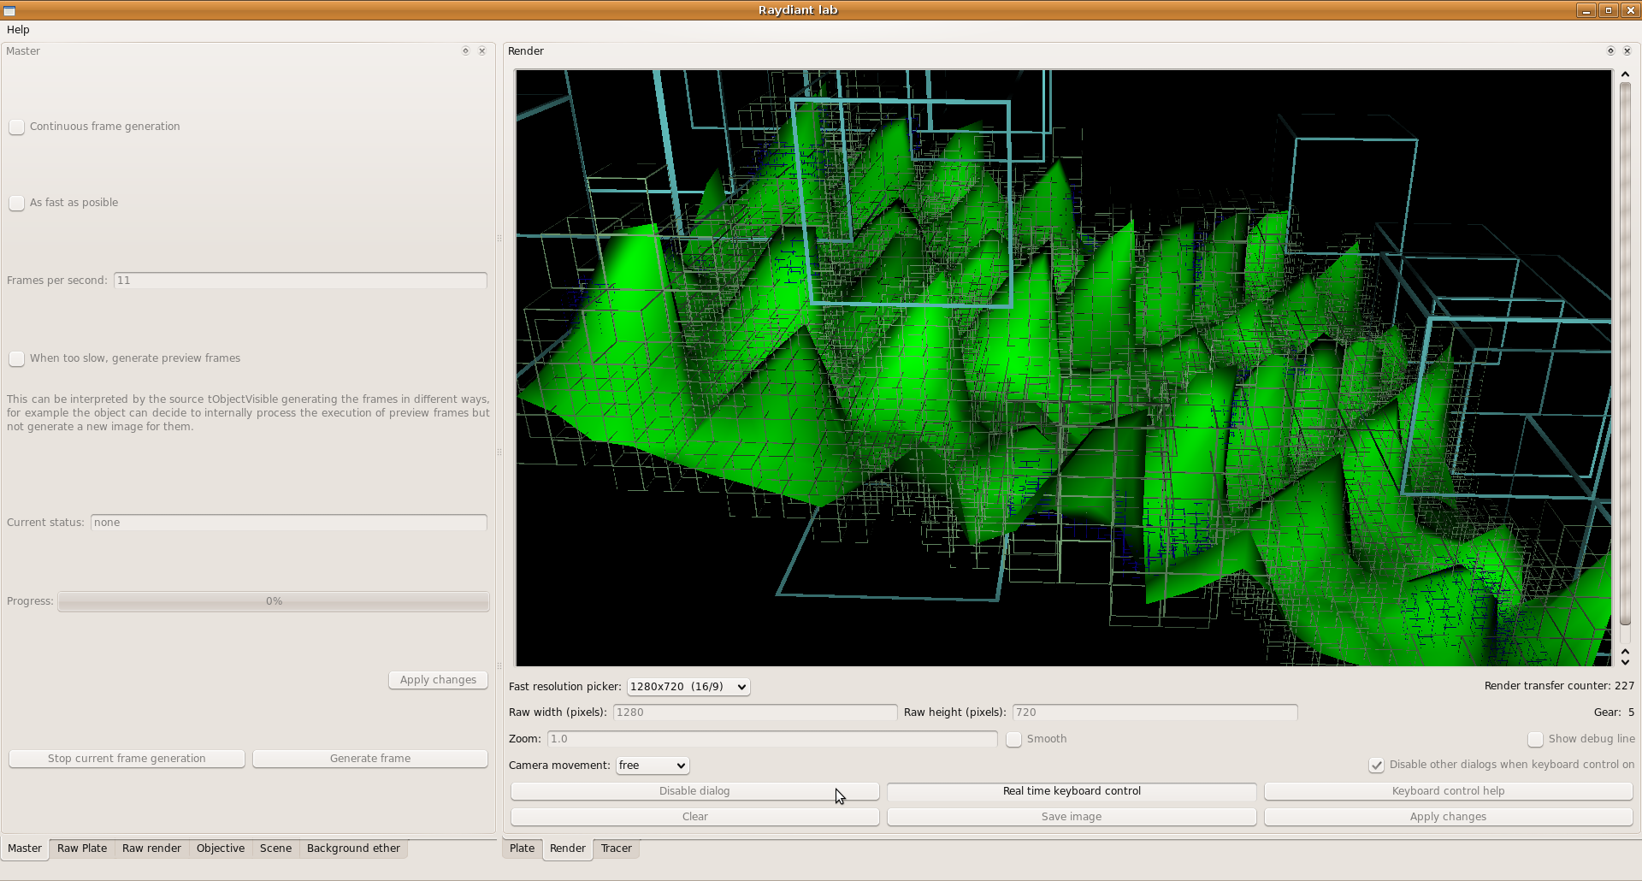Screen dimensions: 1642x881
Task: Uncheck Disable other dialogs when keyboard control on
Action: point(1376,766)
